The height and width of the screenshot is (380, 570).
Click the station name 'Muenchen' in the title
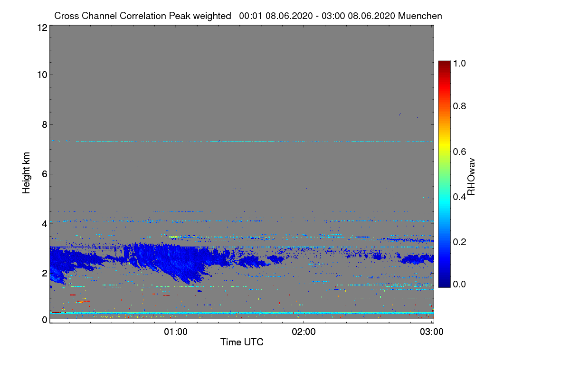click(x=420, y=16)
